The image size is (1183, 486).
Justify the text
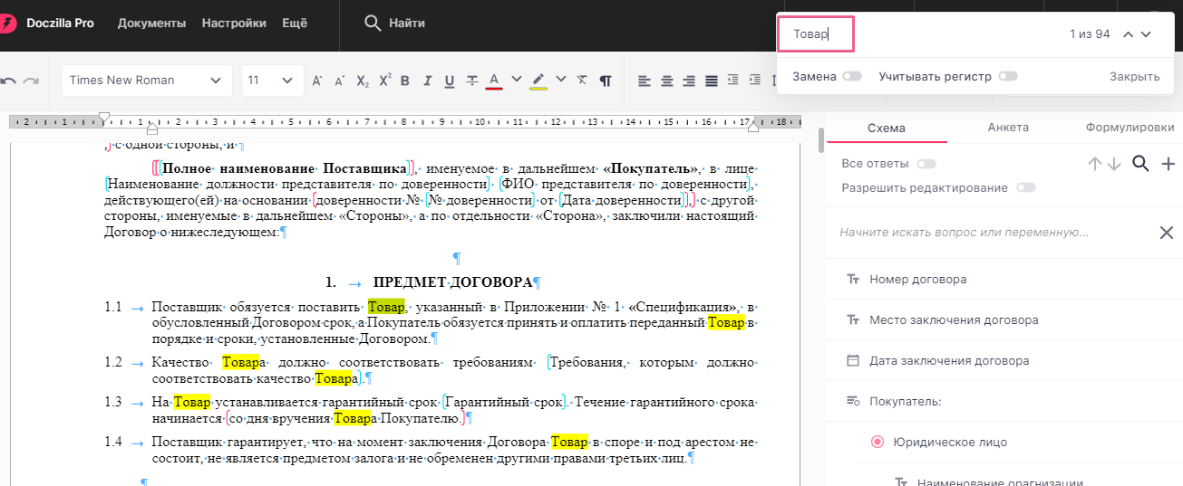click(712, 81)
